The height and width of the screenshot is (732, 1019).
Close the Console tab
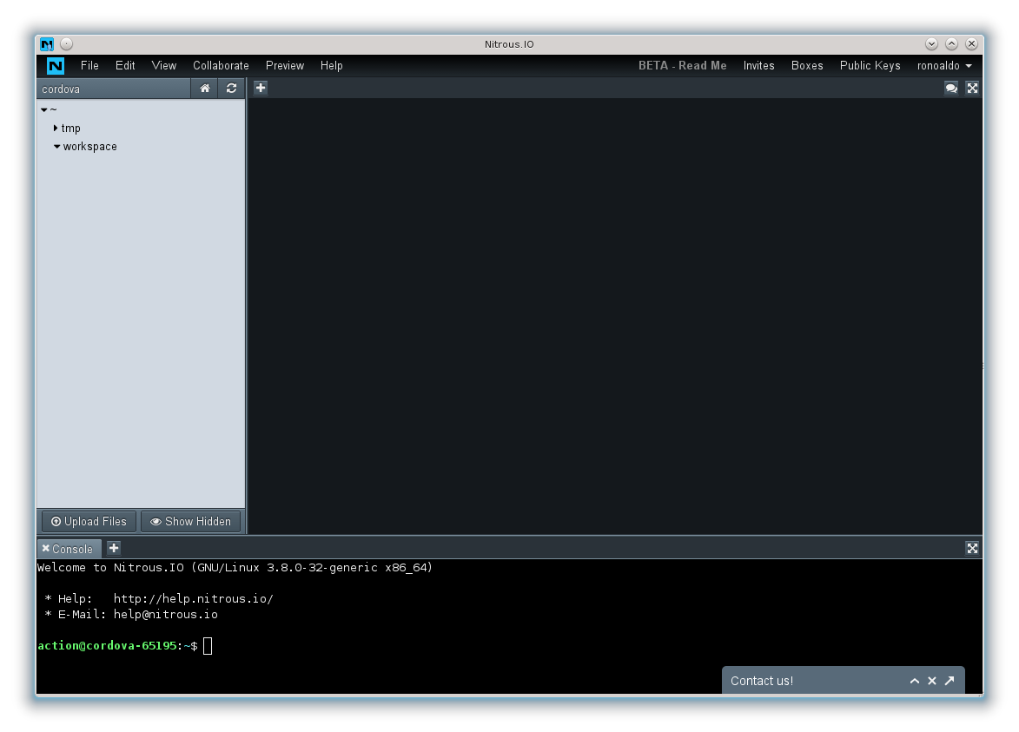45,548
